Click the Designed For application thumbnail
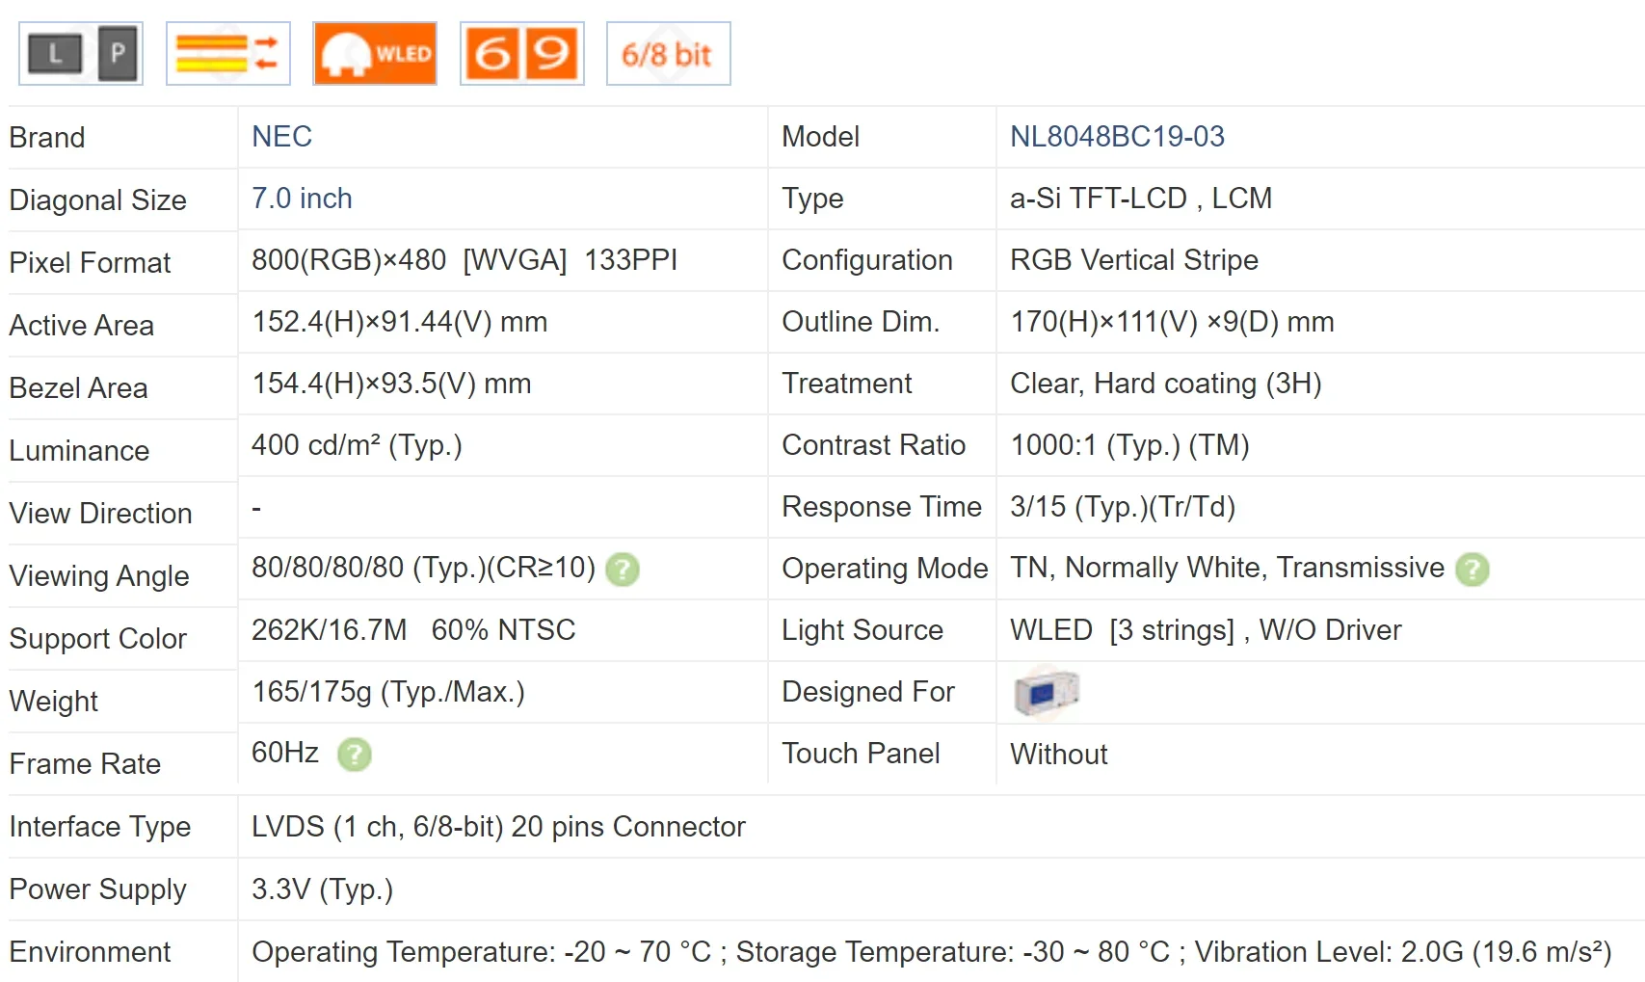The height and width of the screenshot is (982, 1645). [1046, 692]
